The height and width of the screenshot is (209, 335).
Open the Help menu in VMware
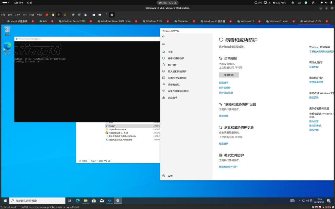tap(39, 15)
